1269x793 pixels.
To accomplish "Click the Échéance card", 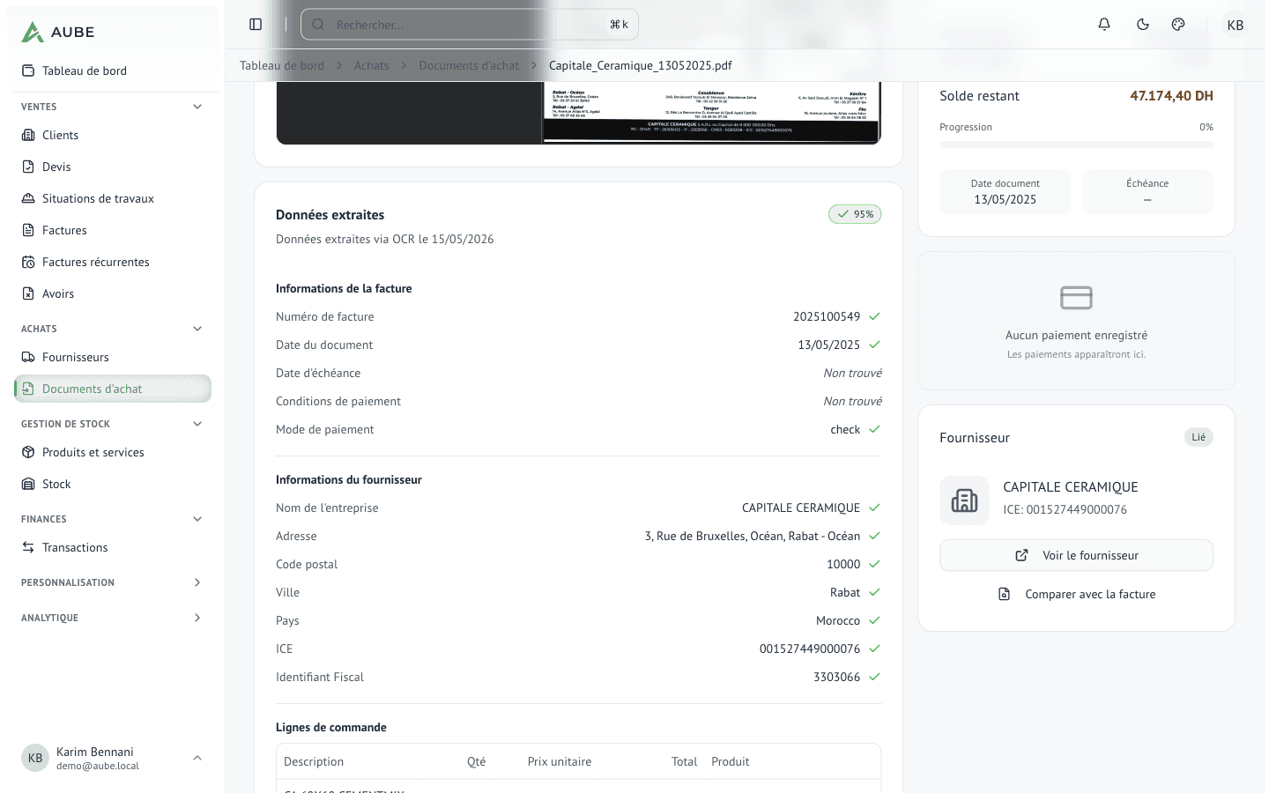I will pos(1147,192).
